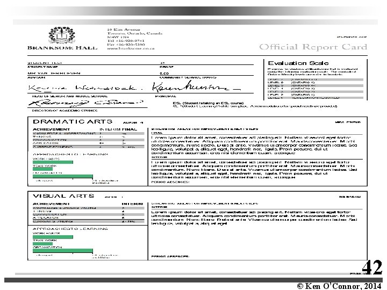Click the 'DRAMATIC ARTS' course heading
This screenshot has width=387, height=290.
click(x=73, y=121)
